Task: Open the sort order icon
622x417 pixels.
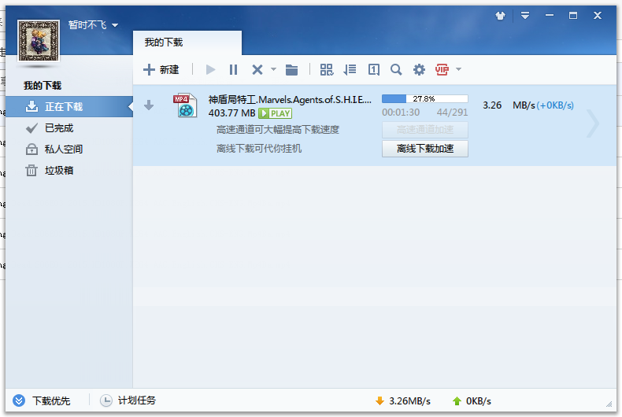Action: [x=350, y=70]
